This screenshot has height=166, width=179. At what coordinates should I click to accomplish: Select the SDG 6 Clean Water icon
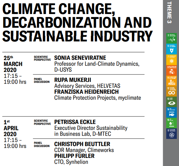[172, 49]
